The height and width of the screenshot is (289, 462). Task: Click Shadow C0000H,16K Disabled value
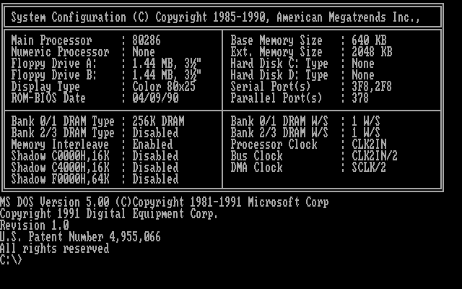point(155,156)
